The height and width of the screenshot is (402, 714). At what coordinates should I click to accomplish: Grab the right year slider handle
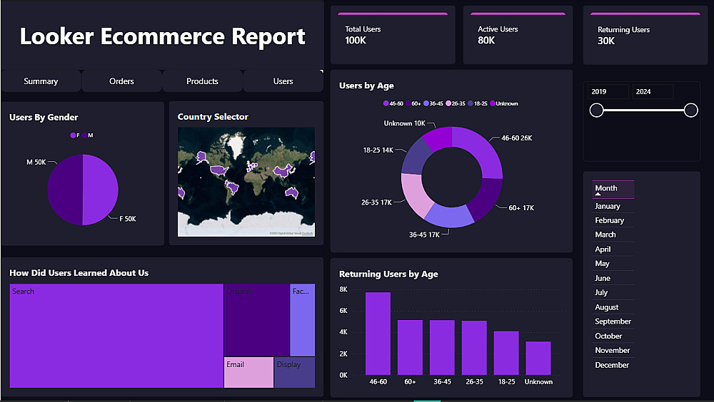(690, 110)
